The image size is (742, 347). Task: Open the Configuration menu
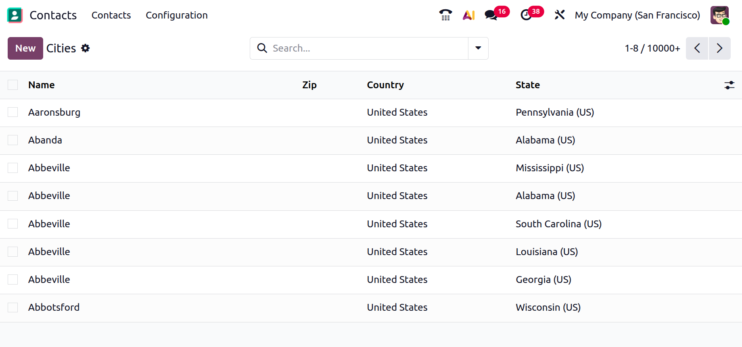[176, 15]
